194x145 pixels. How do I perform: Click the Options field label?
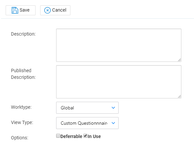pos(20,138)
